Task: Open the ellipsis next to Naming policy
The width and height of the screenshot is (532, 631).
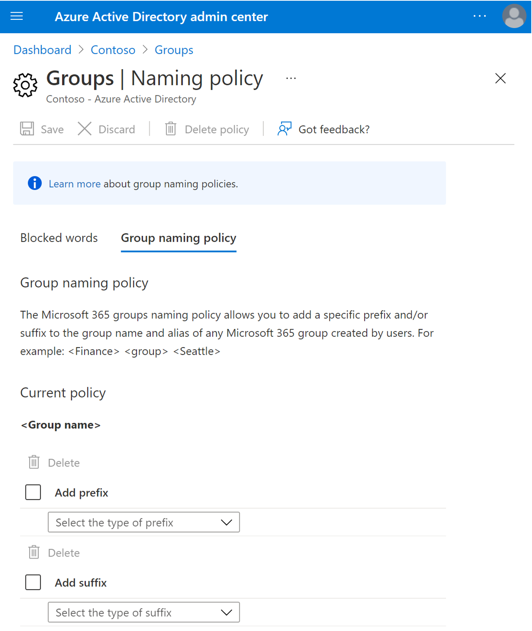Action: click(x=291, y=79)
